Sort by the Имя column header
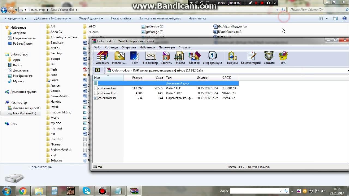 108,78
